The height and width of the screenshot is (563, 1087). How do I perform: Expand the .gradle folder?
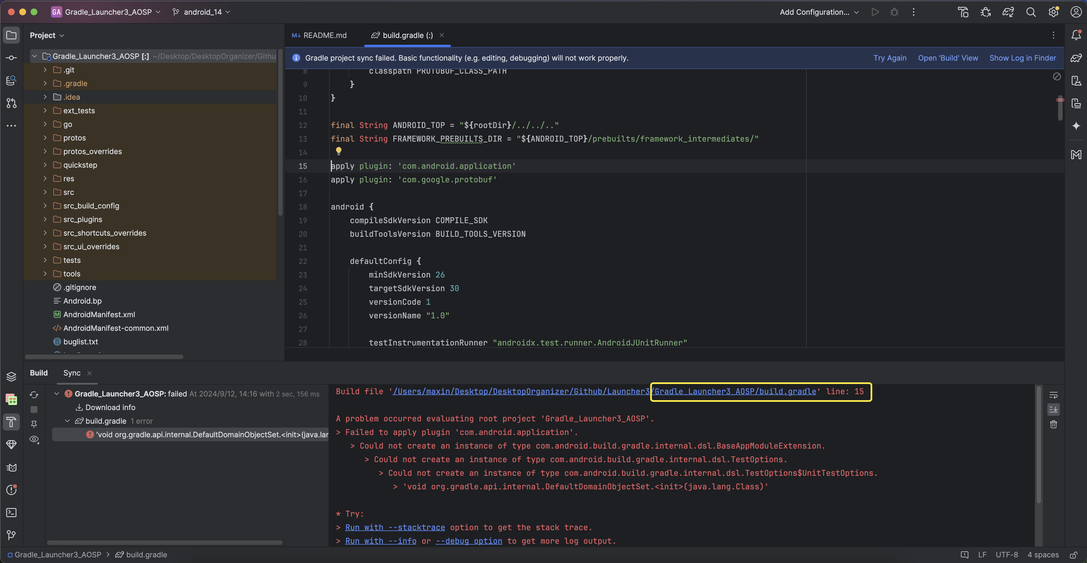[45, 83]
